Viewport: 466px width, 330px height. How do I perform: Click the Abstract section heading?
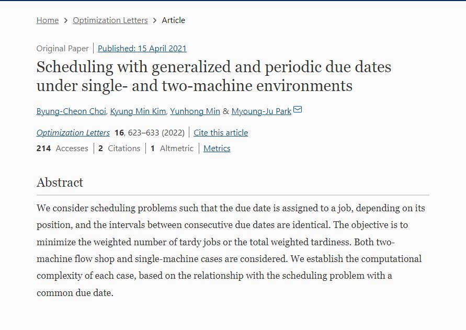60,183
